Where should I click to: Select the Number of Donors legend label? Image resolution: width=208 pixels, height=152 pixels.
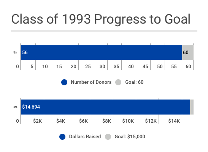(x=91, y=82)
